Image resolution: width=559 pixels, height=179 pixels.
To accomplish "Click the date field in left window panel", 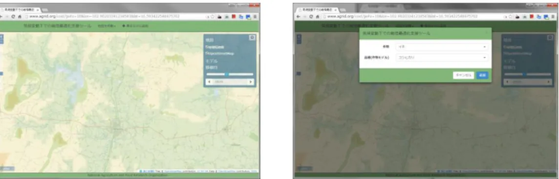I will [230, 82].
